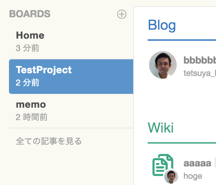Screen dimensions: 216x185
Task: Open the Blog section heading
Action: click(162, 25)
